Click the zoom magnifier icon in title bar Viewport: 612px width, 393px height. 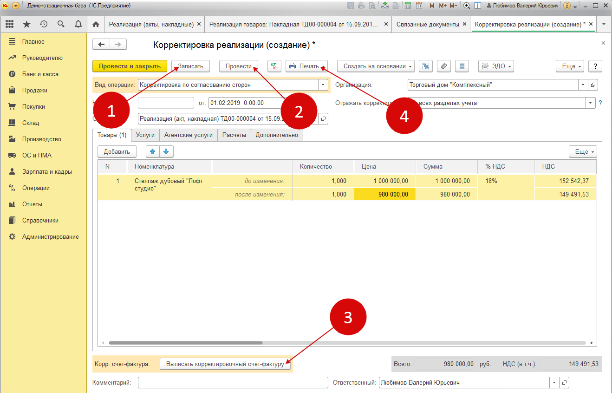pyautogui.click(x=467, y=6)
